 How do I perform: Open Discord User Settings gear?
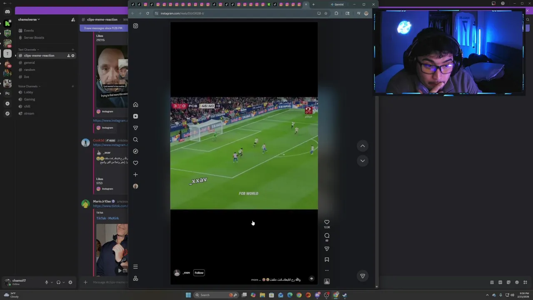tap(70, 282)
